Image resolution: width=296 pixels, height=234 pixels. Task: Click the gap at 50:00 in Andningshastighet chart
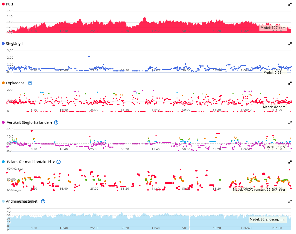point(189,223)
